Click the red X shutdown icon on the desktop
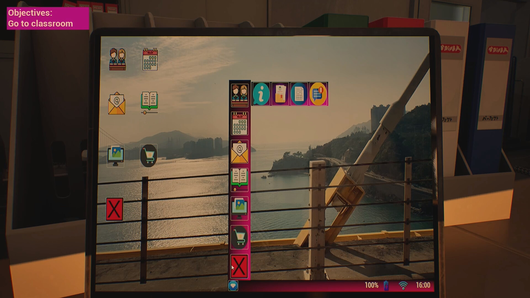 coord(115,209)
